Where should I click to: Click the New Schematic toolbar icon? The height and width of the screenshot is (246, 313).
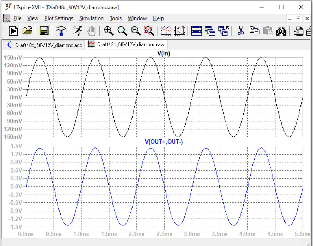(14, 31)
